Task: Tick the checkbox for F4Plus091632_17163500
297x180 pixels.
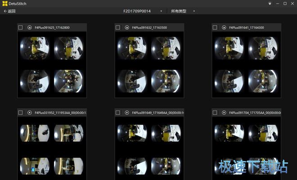Action: [118, 28]
